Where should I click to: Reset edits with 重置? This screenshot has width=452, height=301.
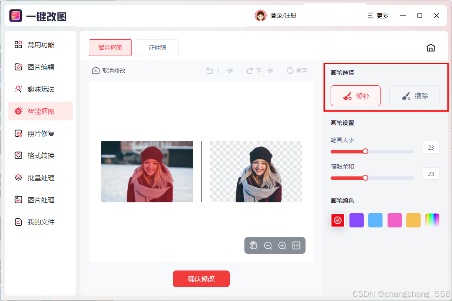(x=297, y=71)
